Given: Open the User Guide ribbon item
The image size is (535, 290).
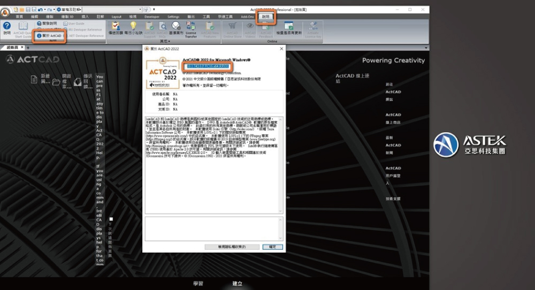Looking at the screenshot, I should 74,24.
